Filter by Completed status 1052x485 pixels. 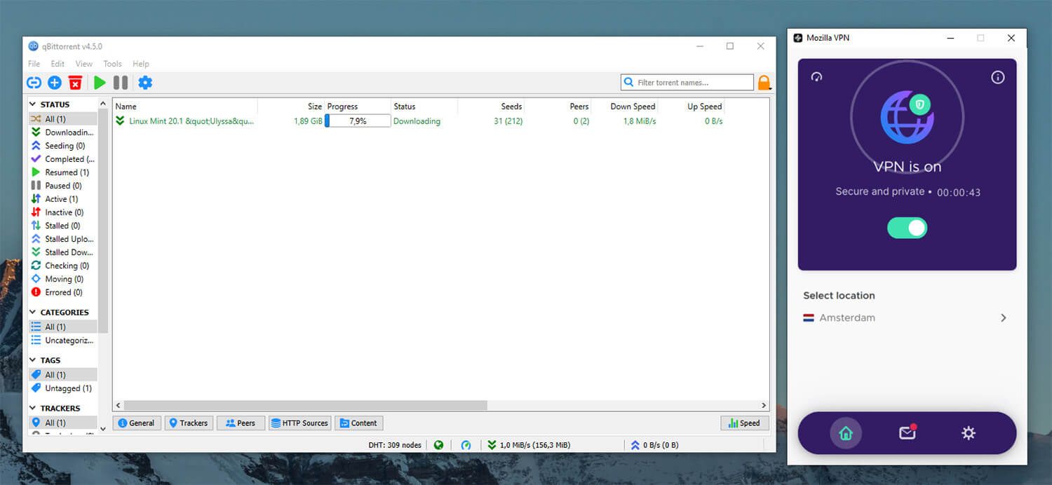[x=63, y=159]
